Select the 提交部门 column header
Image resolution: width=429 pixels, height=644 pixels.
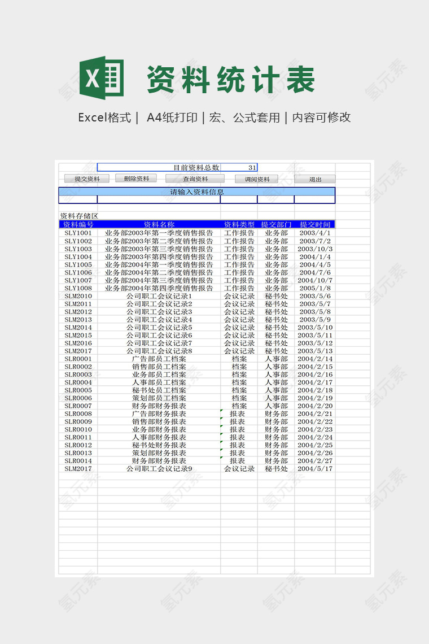click(x=275, y=224)
